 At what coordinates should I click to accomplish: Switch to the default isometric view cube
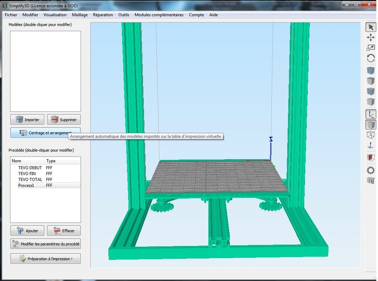point(371,71)
